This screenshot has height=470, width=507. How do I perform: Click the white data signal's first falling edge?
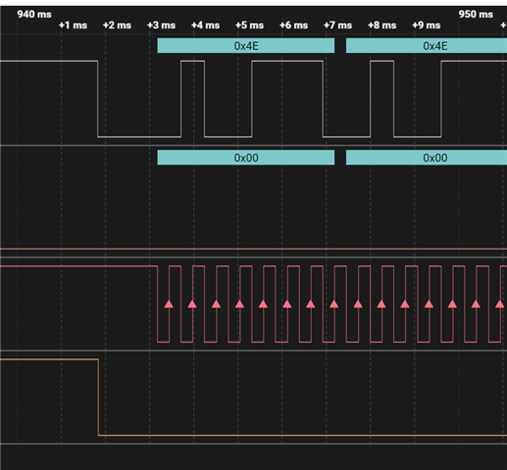97,99
